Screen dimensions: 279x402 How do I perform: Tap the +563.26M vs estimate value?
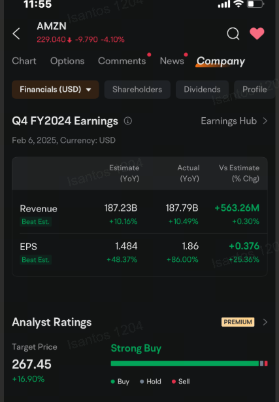click(237, 208)
